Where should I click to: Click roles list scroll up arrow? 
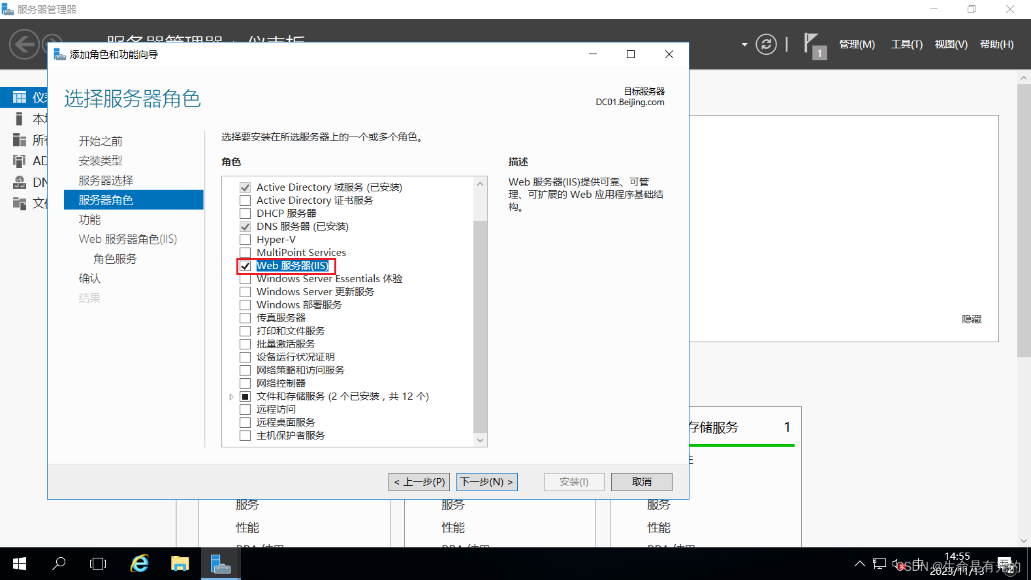(481, 184)
